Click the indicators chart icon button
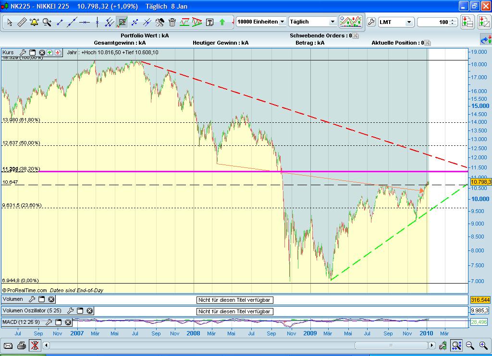This screenshot has width=492, height=356. coord(350,22)
